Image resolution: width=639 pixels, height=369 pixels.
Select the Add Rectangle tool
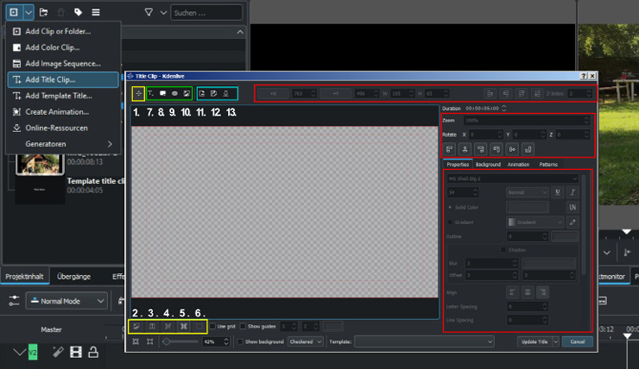(162, 93)
